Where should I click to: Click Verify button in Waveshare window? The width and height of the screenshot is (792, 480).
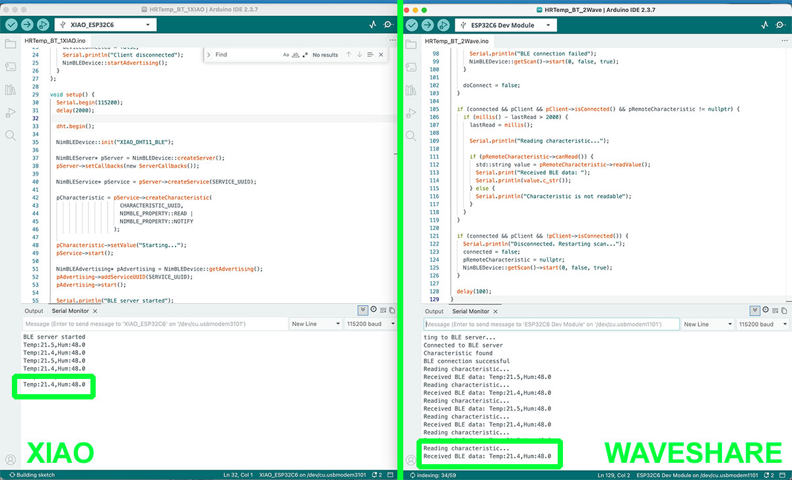412,24
